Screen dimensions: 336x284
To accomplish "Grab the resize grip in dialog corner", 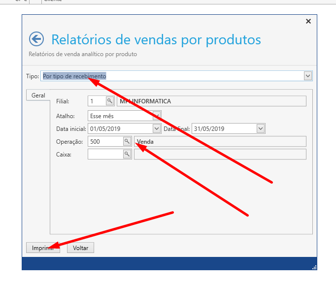I will [x=314, y=267].
